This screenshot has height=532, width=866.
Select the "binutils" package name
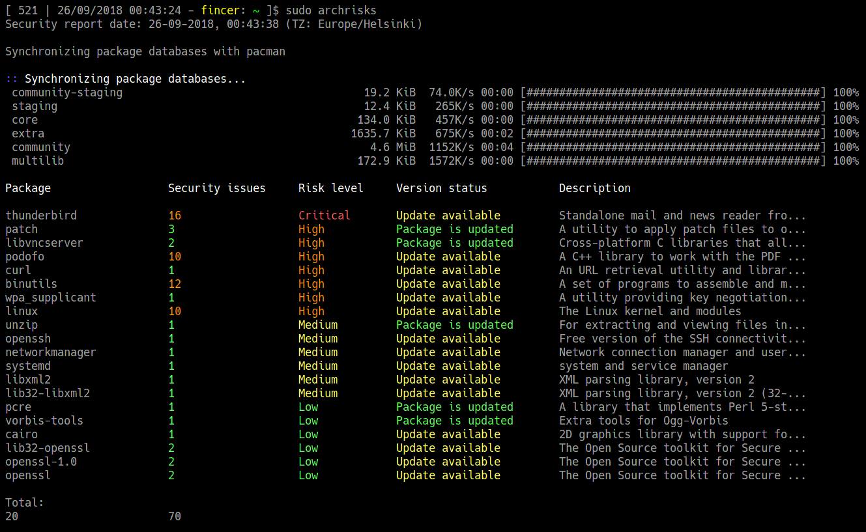(31, 284)
